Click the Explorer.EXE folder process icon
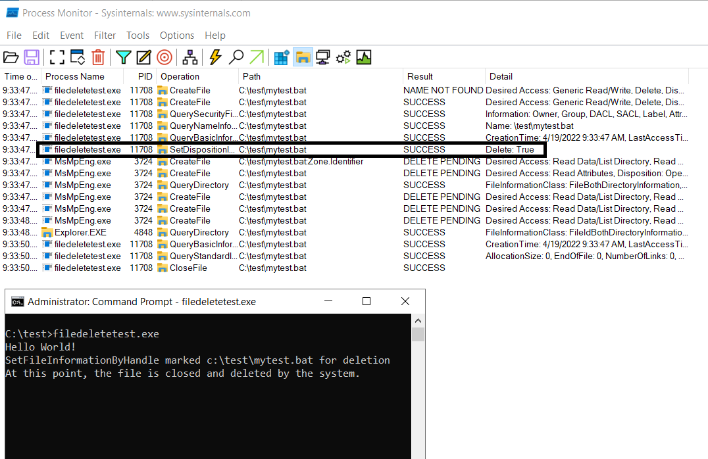This screenshot has height=459, width=708. click(47, 232)
